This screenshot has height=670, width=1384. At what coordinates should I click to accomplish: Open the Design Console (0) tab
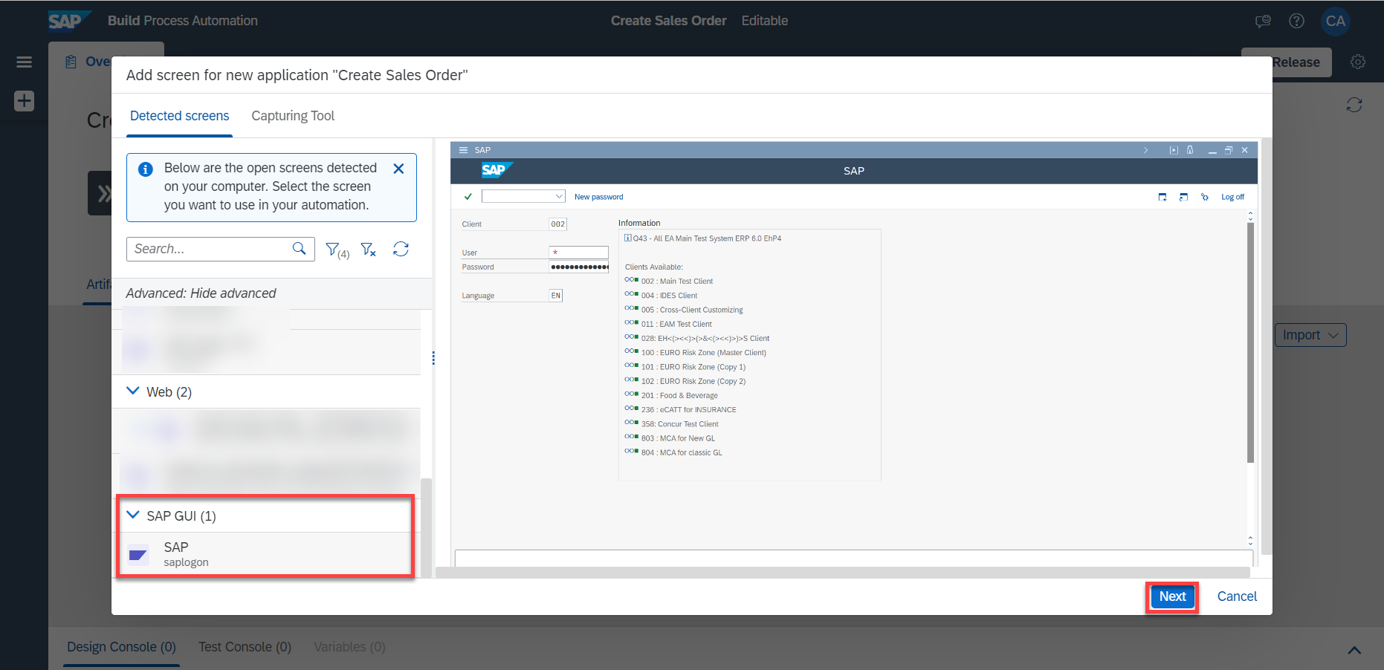(x=121, y=647)
